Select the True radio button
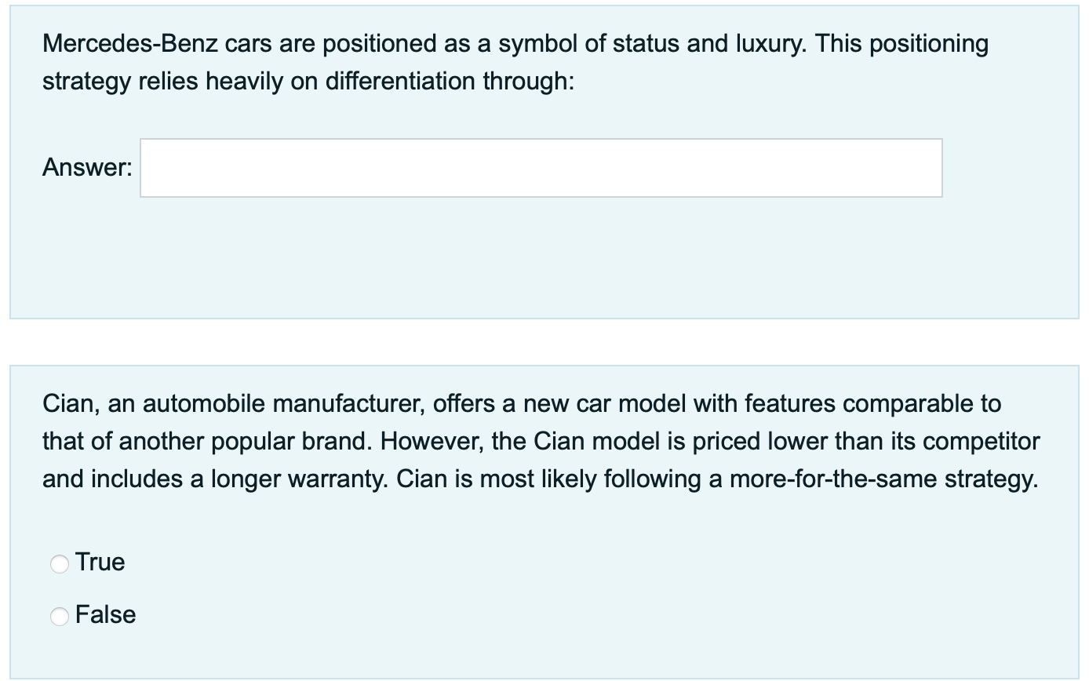This screenshot has height=681, width=1089. click(60, 563)
